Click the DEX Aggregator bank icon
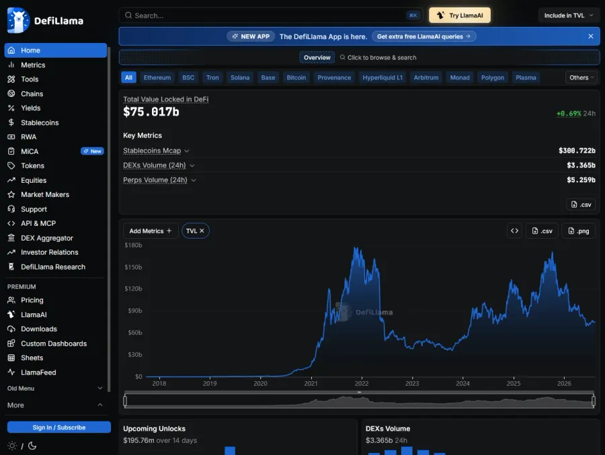Screen dimensions: 605x455 point(11,238)
